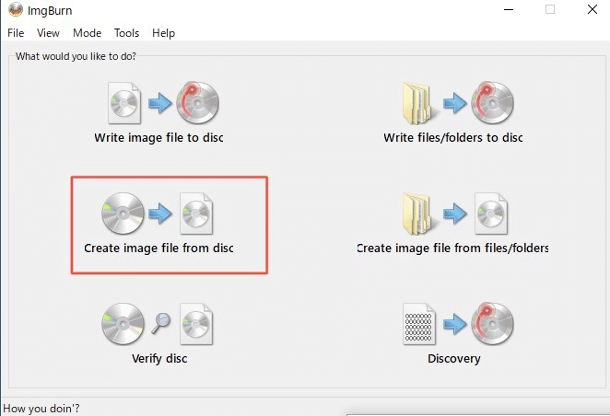Click the Verify disc icon
The height and width of the screenshot is (416, 610).
[x=158, y=324]
